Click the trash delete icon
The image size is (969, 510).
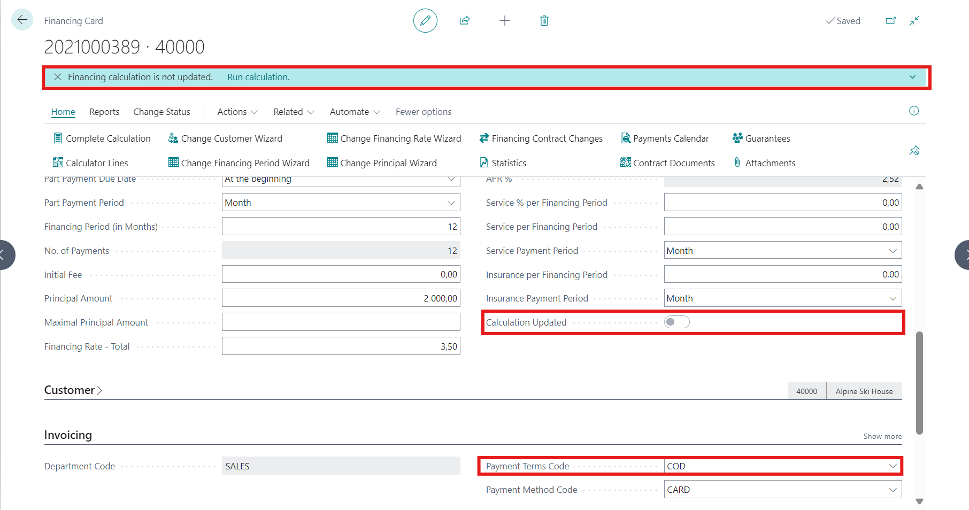click(x=544, y=21)
